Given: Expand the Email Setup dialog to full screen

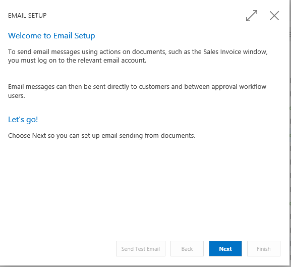Looking at the screenshot, I should [x=252, y=16].
